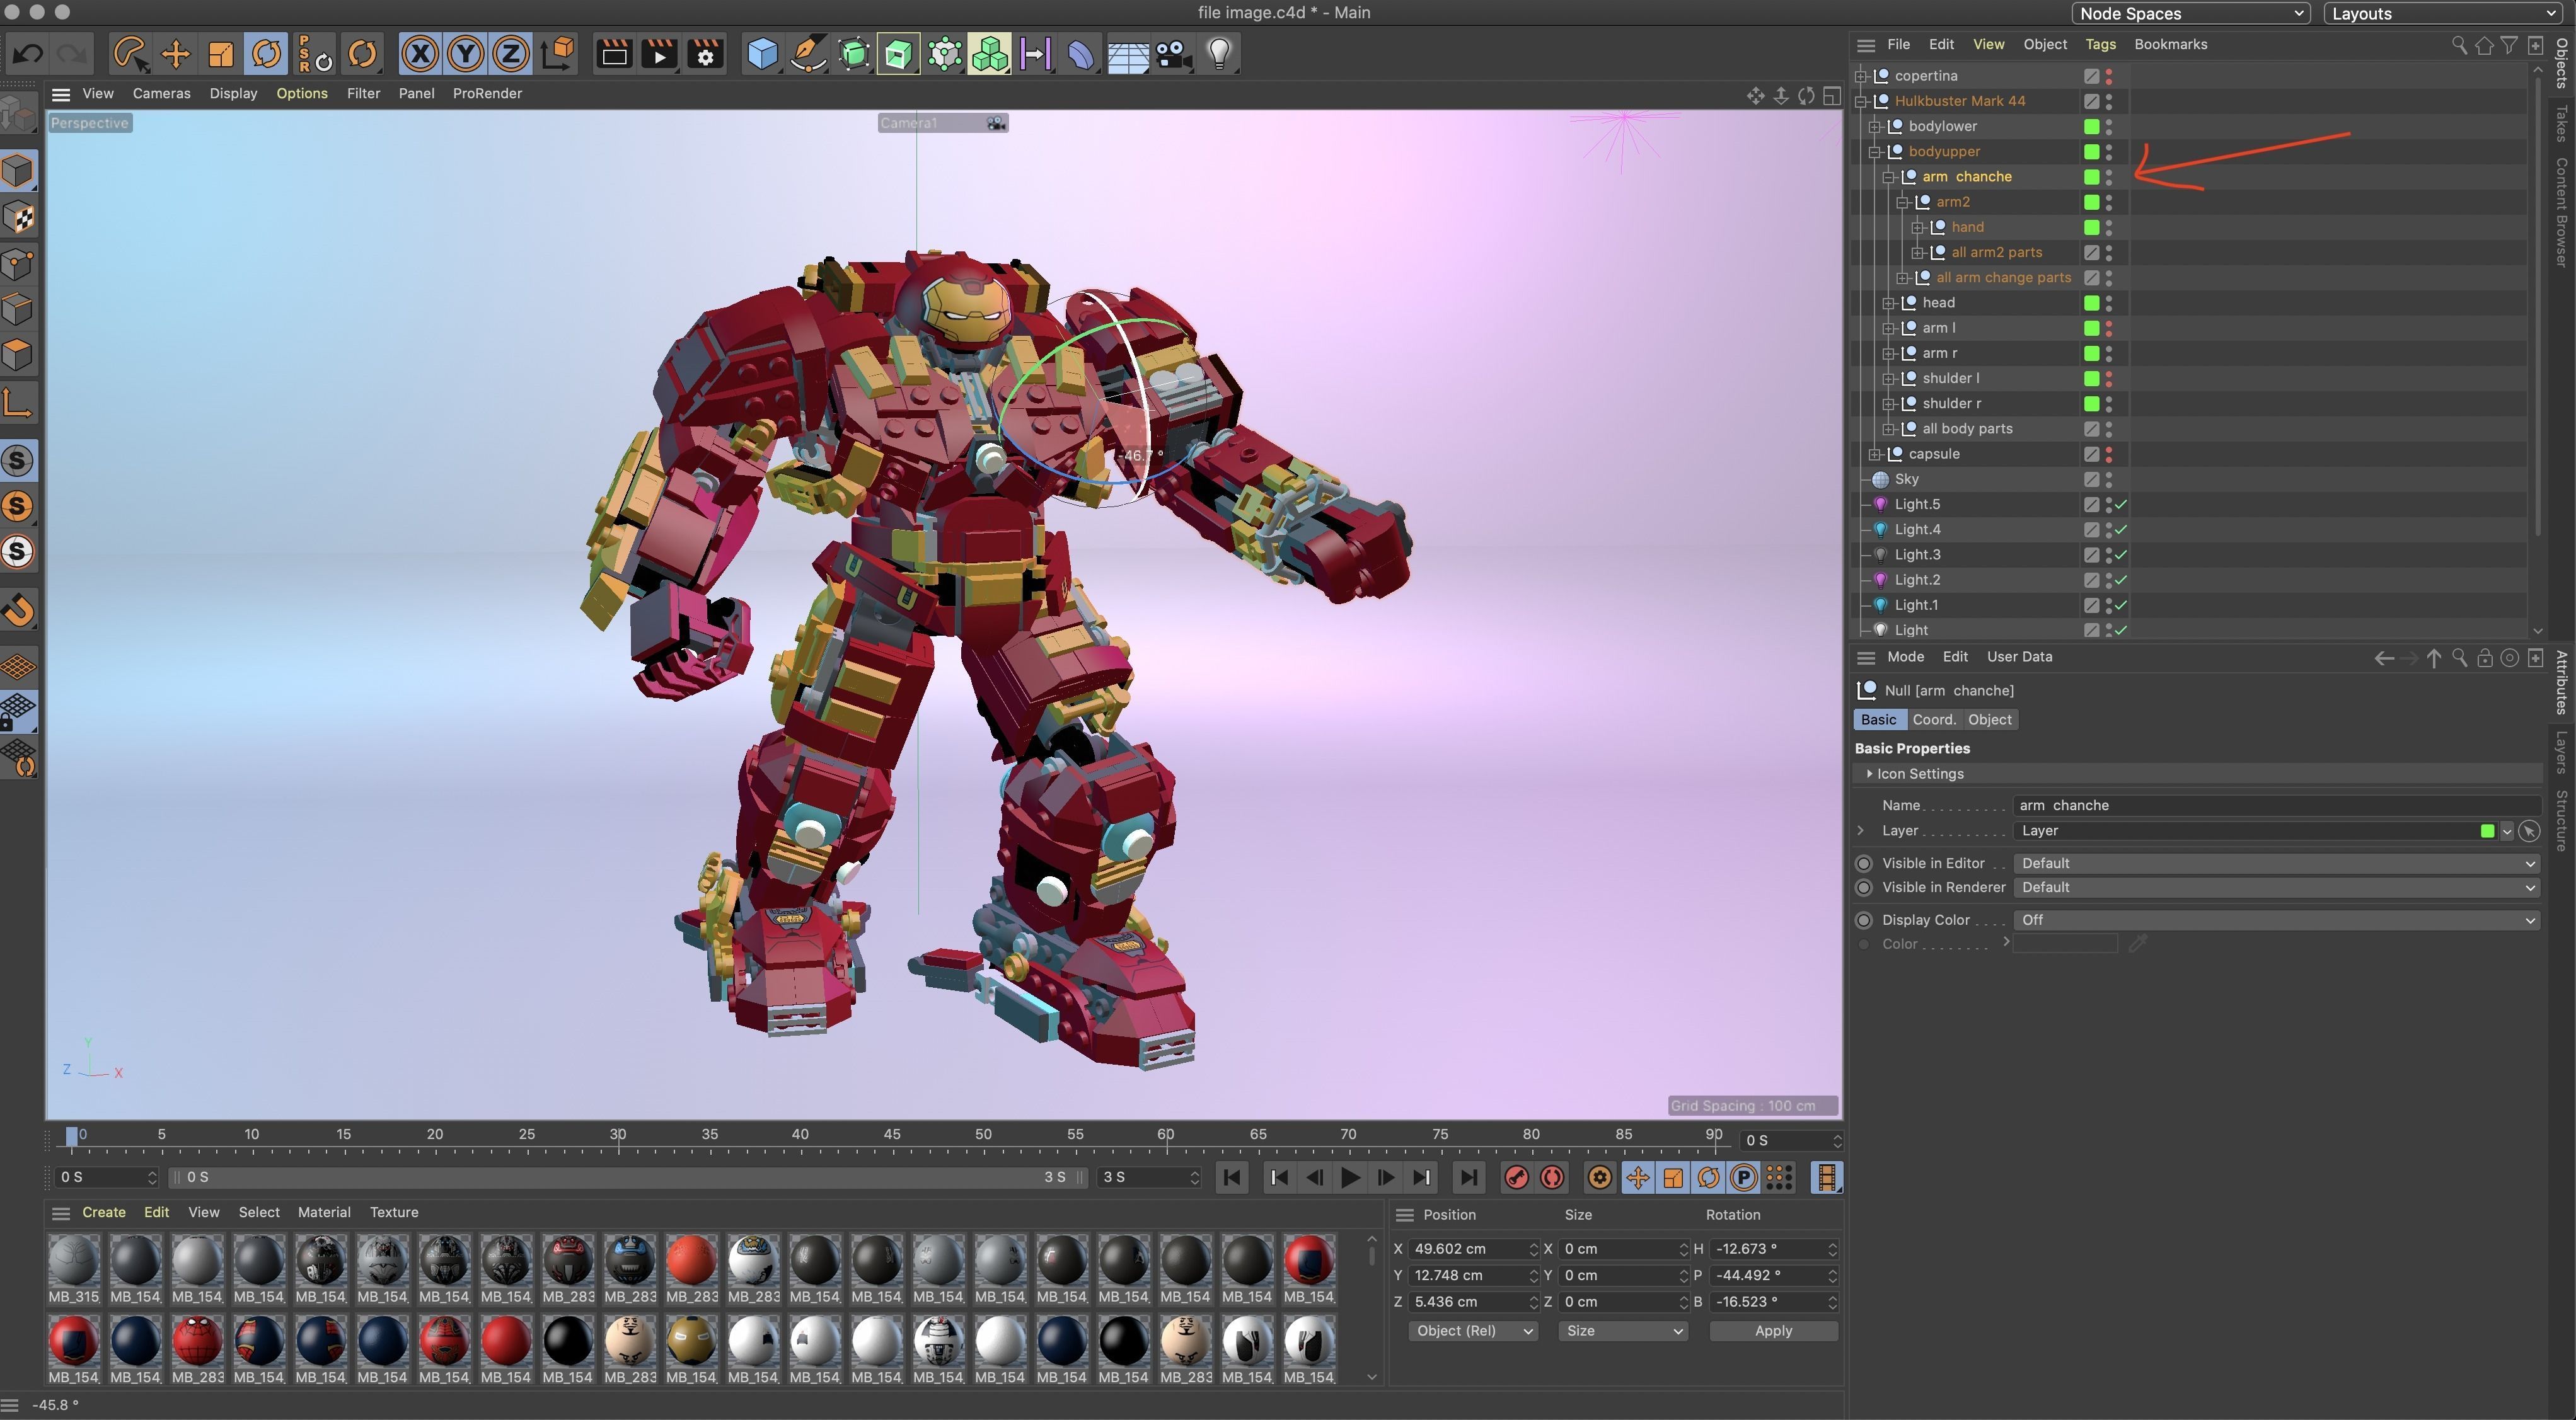Image resolution: width=2576 pixels, height=1420 pixels.
Task: Enable the Texture mode icon
Action: (x=18, y=217)
